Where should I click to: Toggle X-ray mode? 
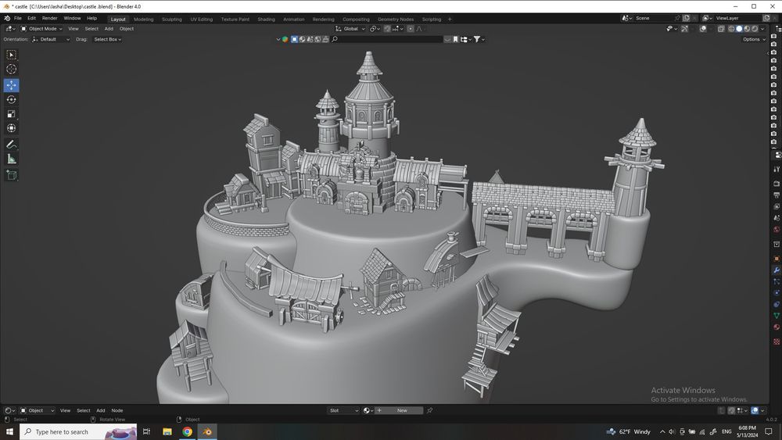pos(721,29)
